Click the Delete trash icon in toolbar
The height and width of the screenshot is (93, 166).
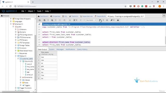coord(70,20)
